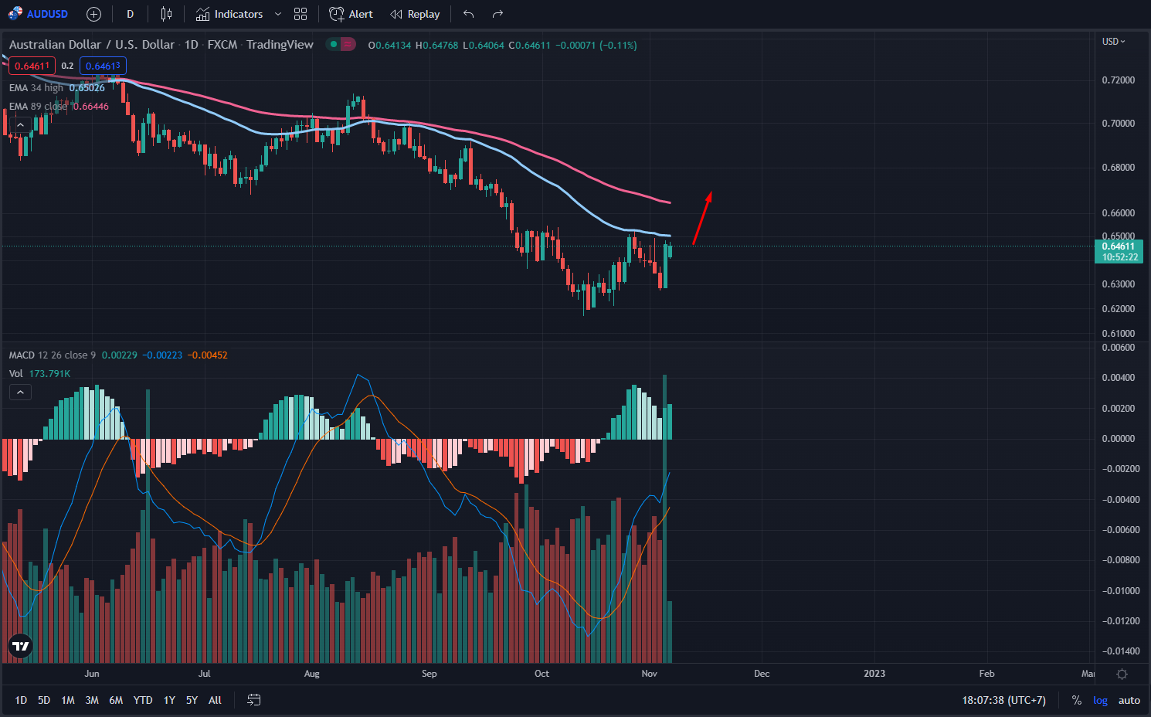The height and width of the screenshot is (717, 1151).
Task: Select the 3M date range
Action: [92, 700]
